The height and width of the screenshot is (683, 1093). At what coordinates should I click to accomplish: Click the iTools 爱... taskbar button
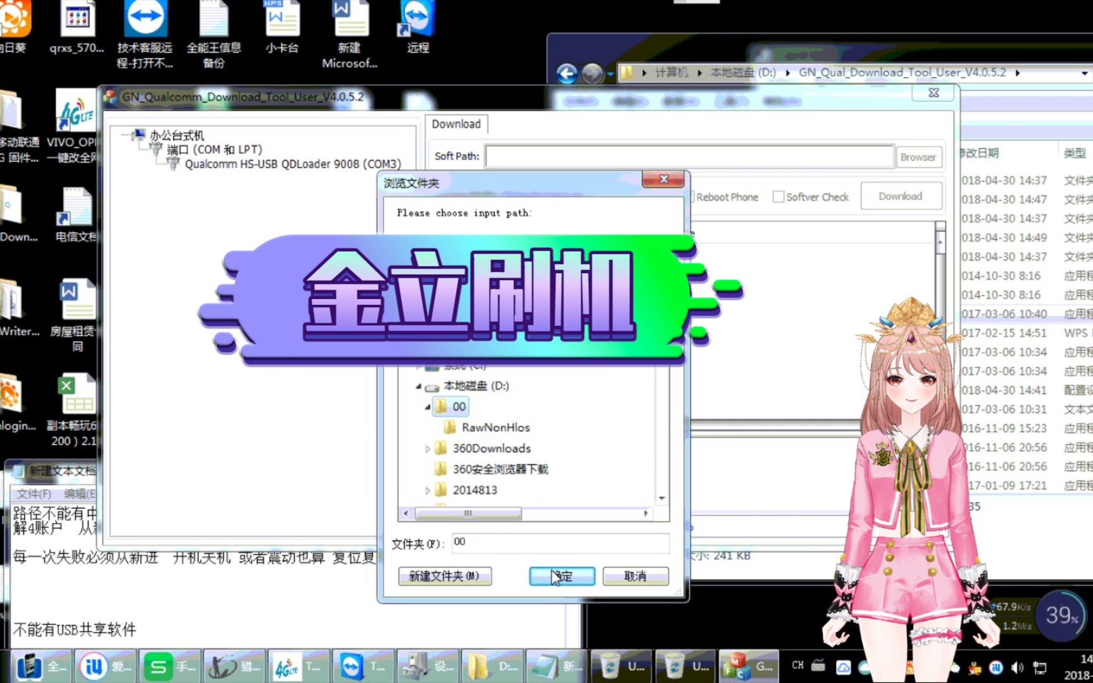pos(106,666)
